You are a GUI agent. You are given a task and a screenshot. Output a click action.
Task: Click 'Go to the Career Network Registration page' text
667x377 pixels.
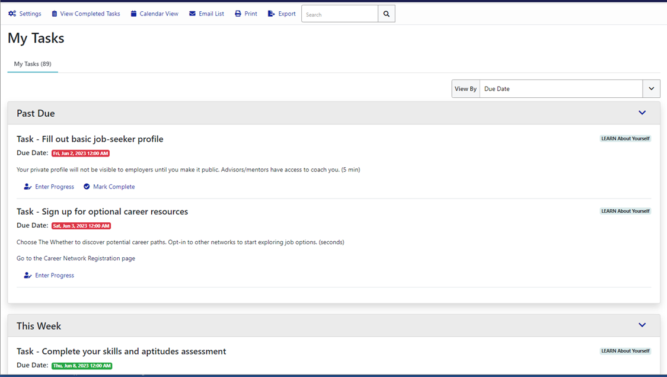[76, 258]
